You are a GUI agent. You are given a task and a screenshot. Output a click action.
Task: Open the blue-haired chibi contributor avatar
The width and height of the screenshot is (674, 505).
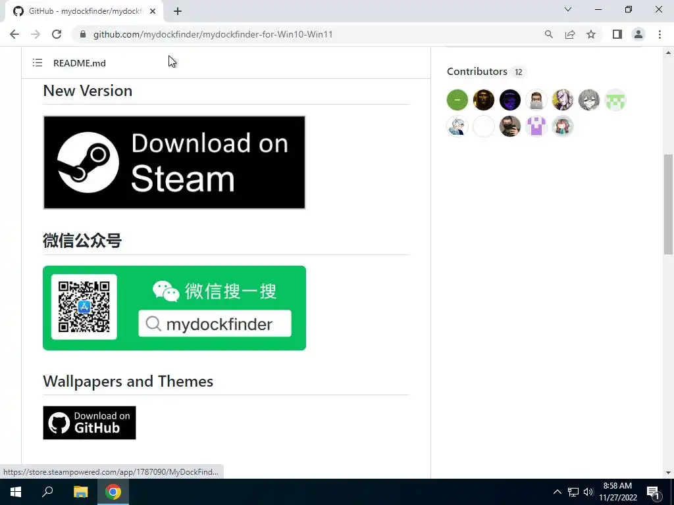tap(457, 126)
